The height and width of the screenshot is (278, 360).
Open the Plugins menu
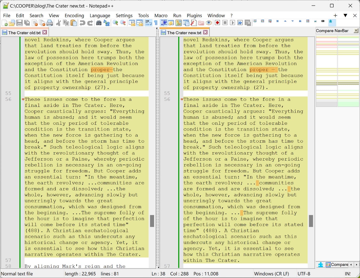click(194, 15)
